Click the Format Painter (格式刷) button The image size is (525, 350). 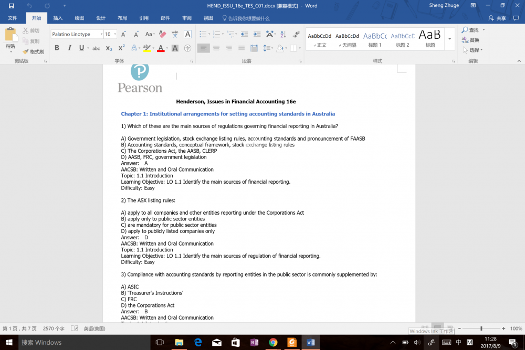tap(34, 51)
